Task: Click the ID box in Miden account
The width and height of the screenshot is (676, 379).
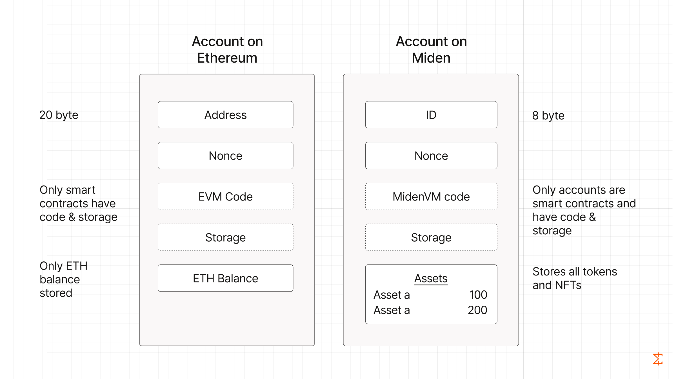Action: pos(431,115)
